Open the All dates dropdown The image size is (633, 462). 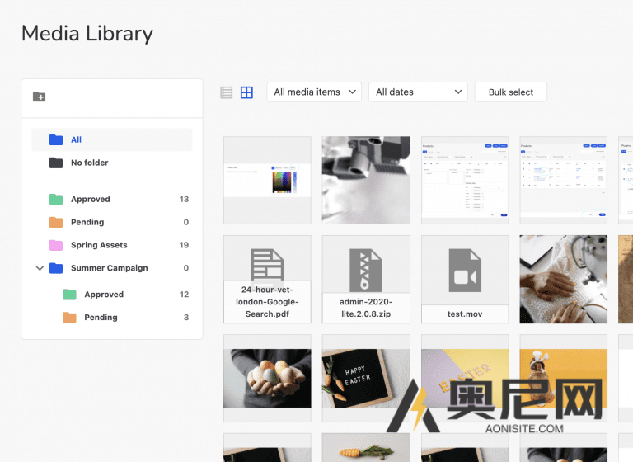[x=418, y=92]
